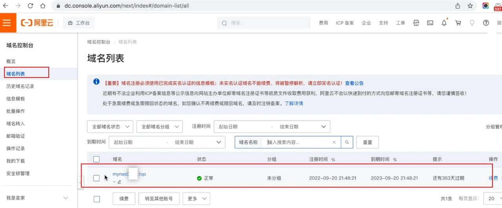This screenshot has width=502, height=208.
Task: Open the mynas .top domain link
Action: (x=129, y=174)
